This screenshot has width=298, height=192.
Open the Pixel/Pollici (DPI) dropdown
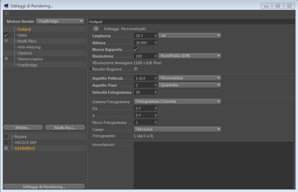[x=190, y=56]
